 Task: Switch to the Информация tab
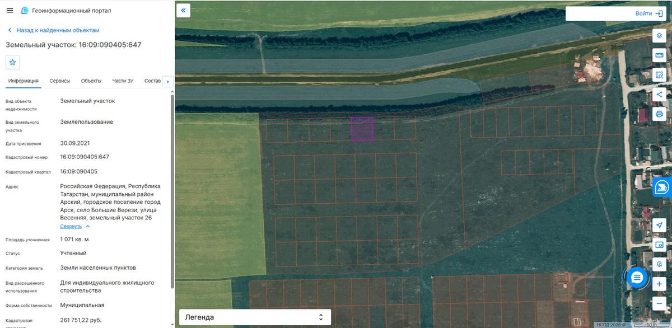click(24, 81)
